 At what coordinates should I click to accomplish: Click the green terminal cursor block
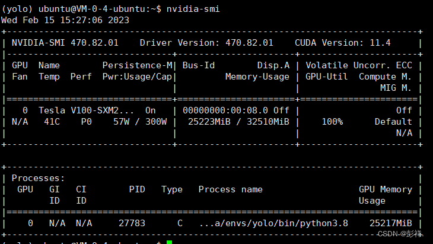coord(169,242)
